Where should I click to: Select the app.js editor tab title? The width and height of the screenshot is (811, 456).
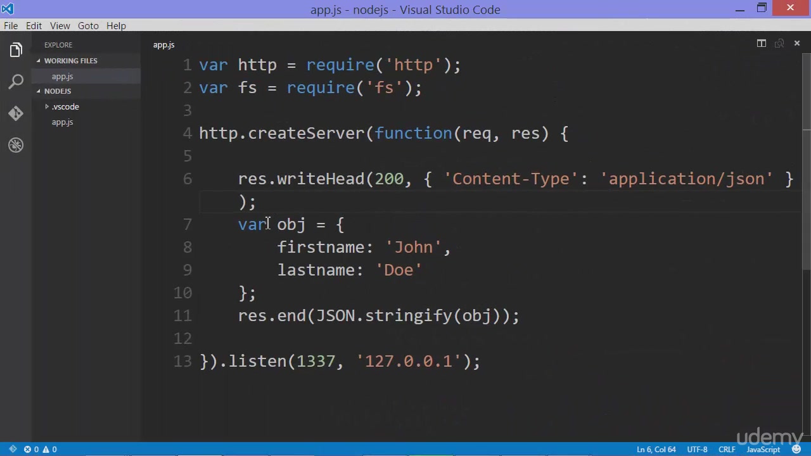[x=163, y=45]
